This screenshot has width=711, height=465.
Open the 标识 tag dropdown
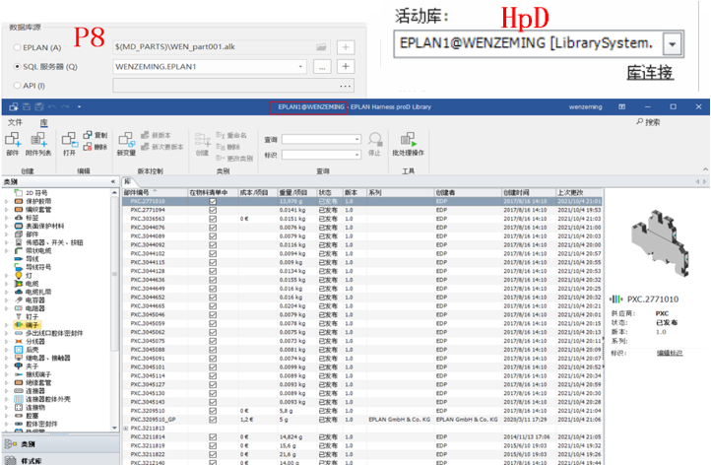coord(357,155)
